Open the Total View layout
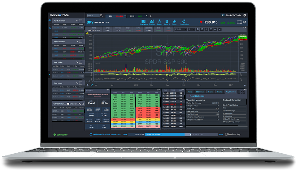 click(143, 22)
